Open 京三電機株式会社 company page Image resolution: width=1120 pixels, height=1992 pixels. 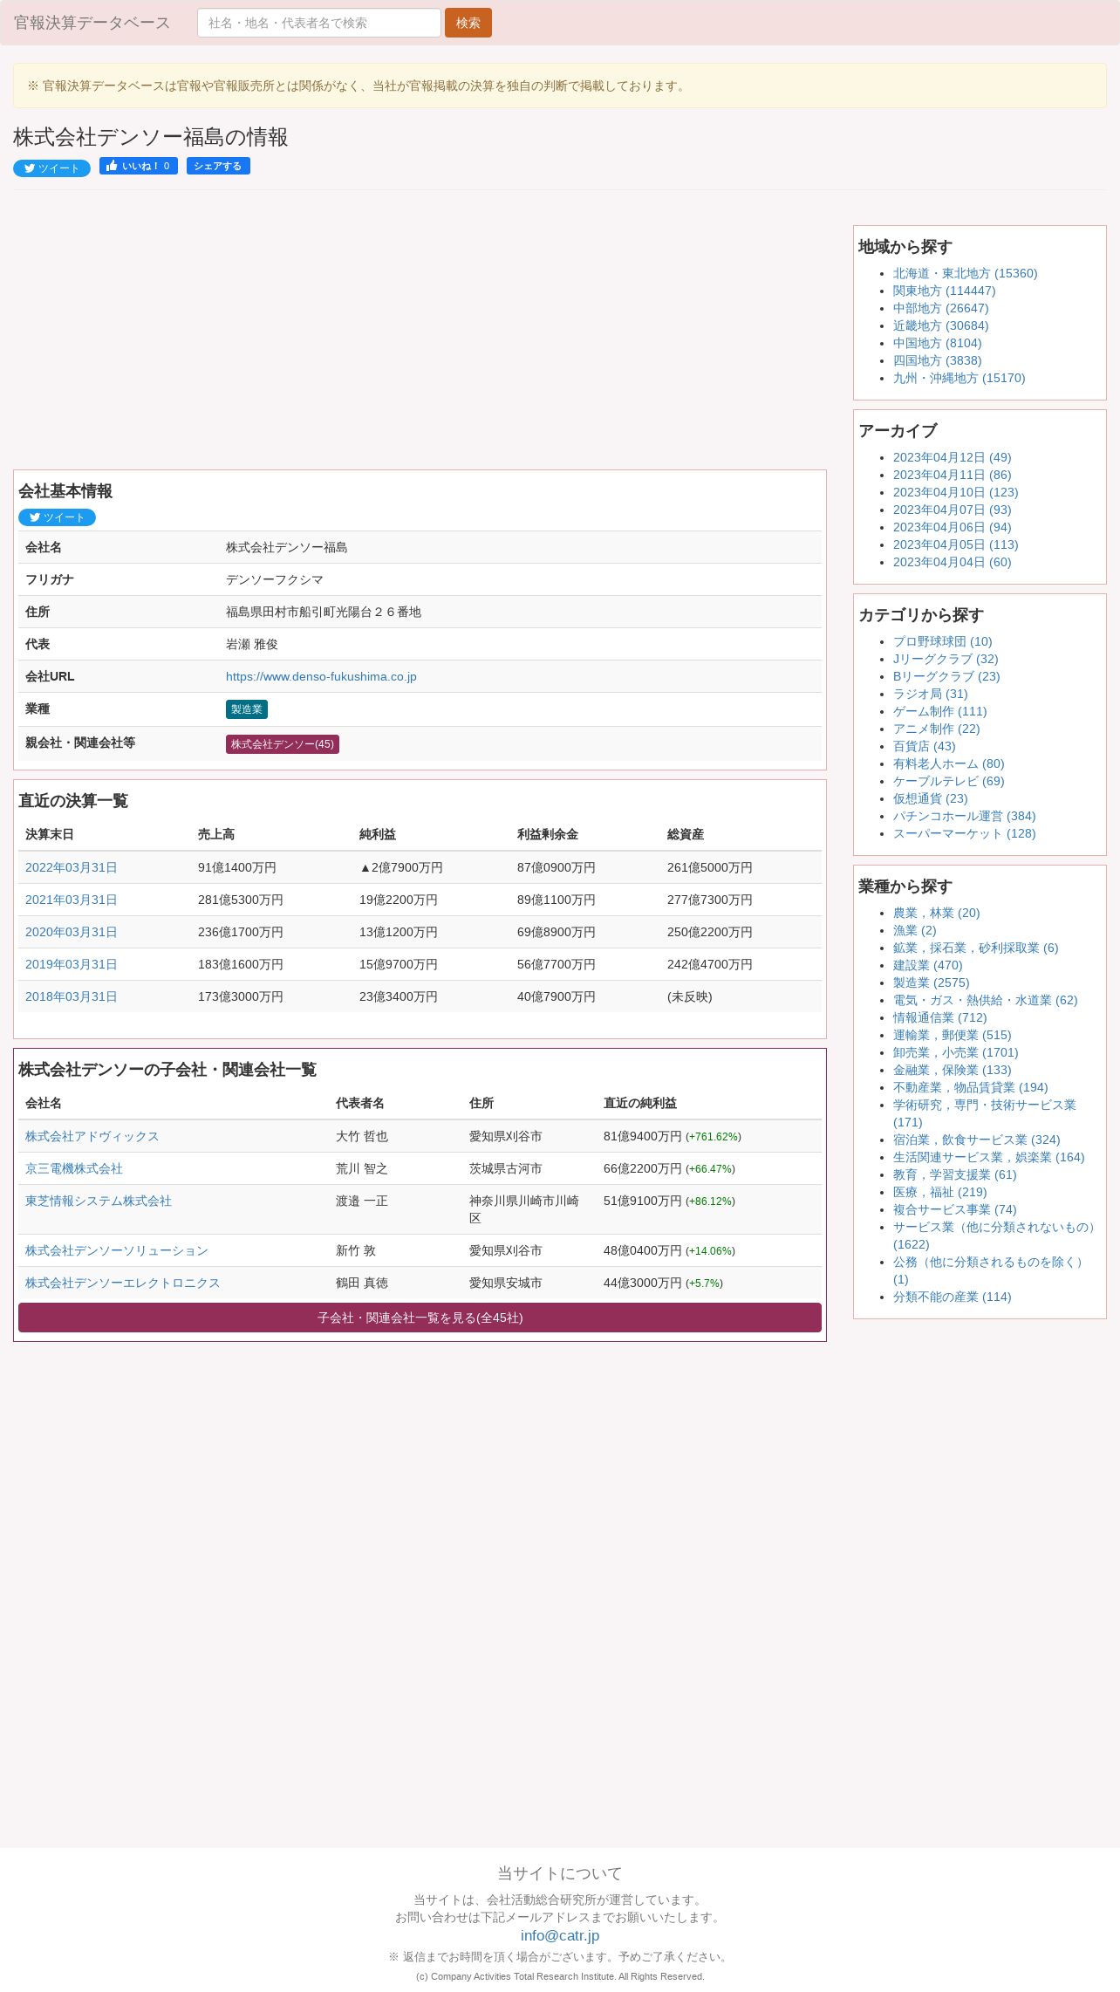point(74,1168)
